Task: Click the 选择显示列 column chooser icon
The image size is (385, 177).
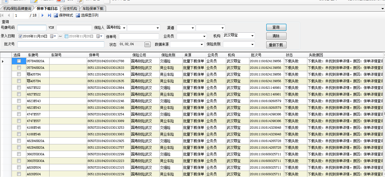Action: (78, 15)
